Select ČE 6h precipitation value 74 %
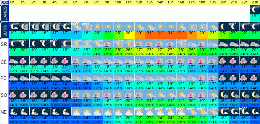Screen dimensions: 260x124 [x=77, y=71]
